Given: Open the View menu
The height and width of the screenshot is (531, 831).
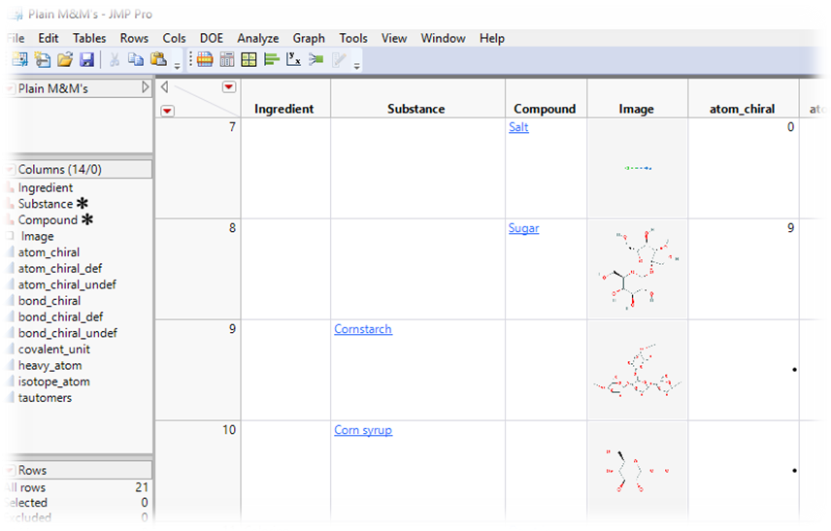Looking at the screenshot, I should point(394,38).
